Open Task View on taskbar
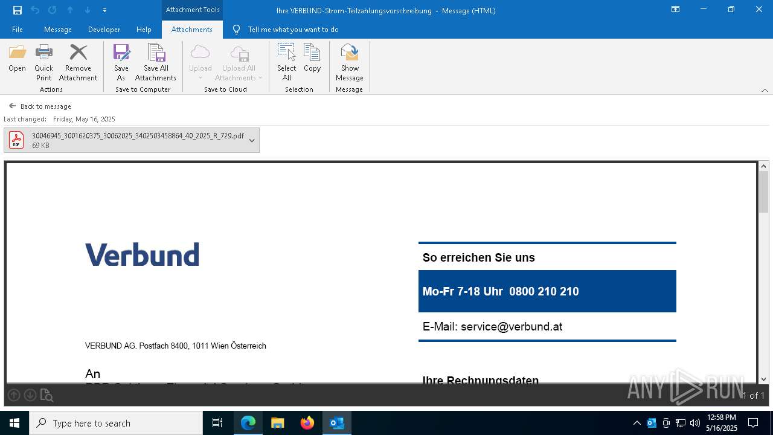This screenshot has width=773, height=435. (x=217, y=423)
